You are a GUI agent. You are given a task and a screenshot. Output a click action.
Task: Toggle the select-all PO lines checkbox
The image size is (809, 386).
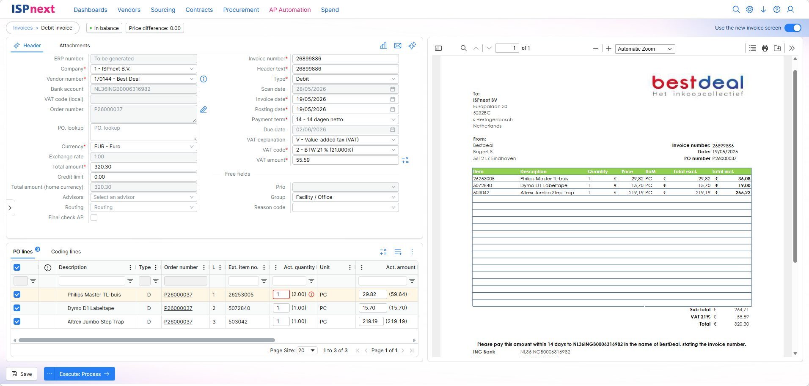17,267
